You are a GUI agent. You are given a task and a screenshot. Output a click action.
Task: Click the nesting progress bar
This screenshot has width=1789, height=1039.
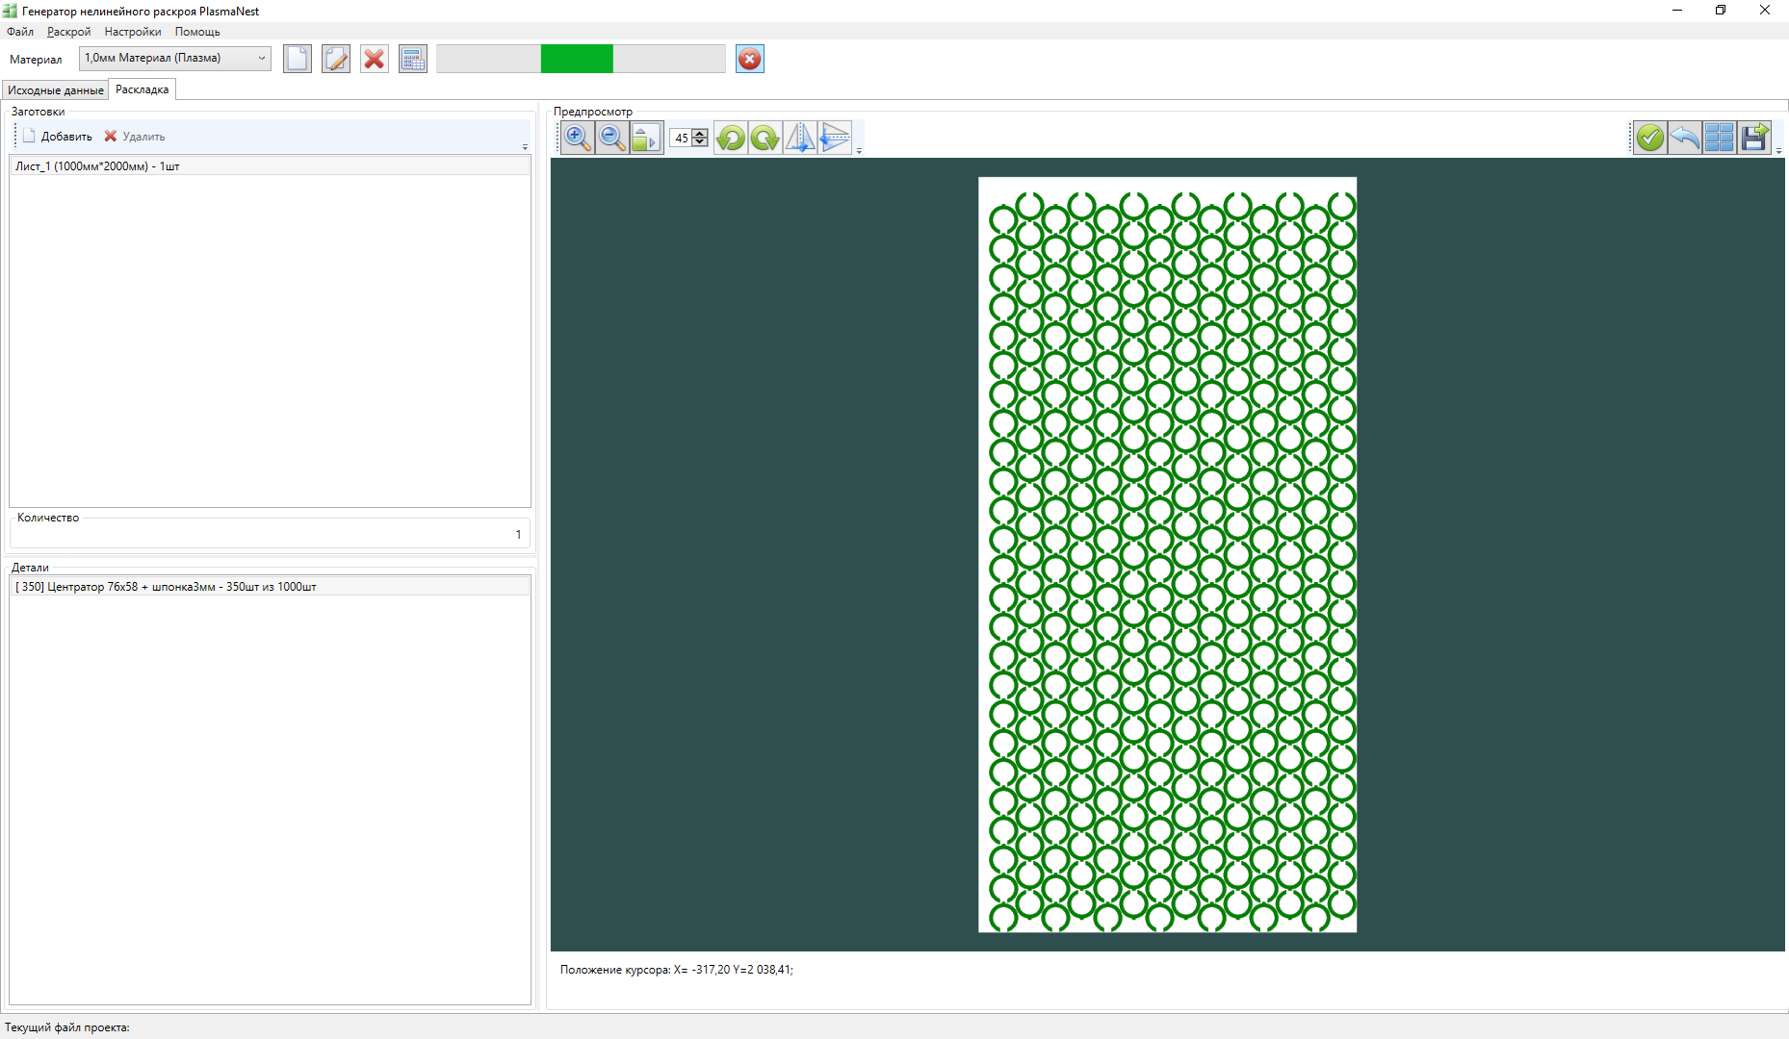[x=581, y=59]
